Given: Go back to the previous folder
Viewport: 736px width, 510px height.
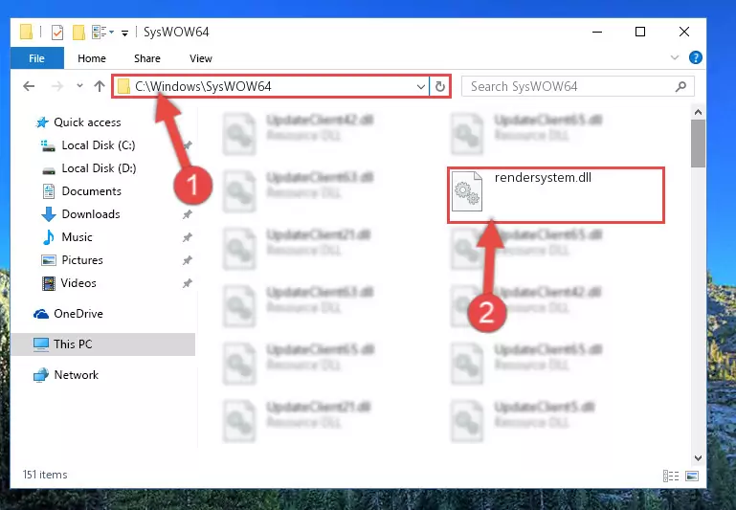Looking at the screenshot, I should (29, 86).
